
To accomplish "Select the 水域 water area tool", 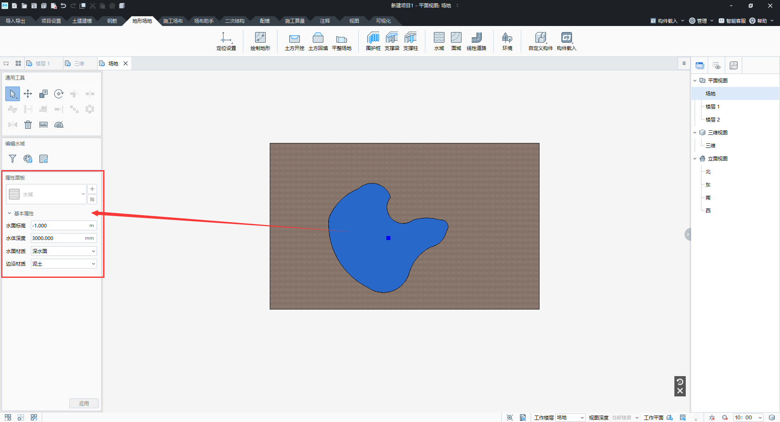I will pos(439,41).
